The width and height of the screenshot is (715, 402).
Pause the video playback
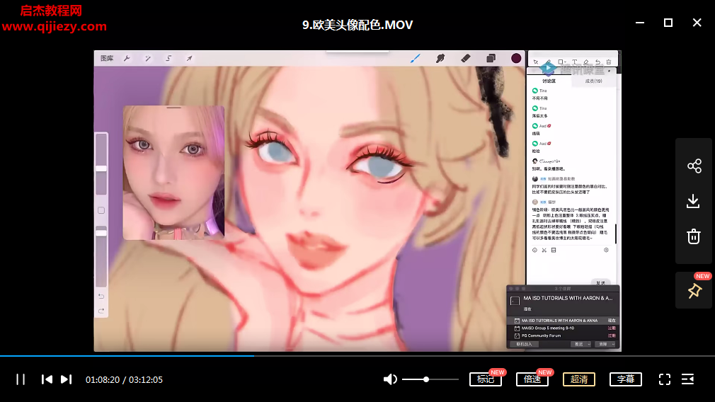point(21,379)
